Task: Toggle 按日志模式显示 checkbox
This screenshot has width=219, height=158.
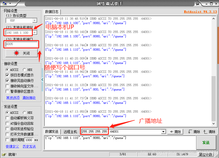Action: (7, 75)
